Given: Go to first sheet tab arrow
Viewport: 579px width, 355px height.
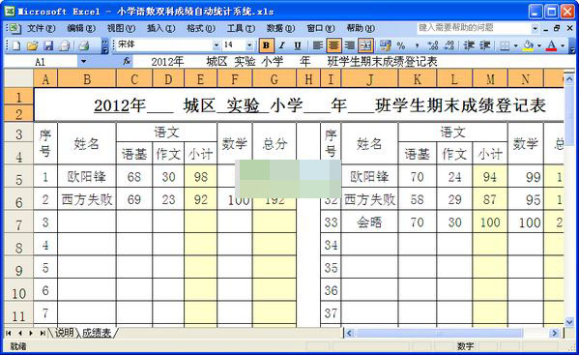Looking at the screenshot, I should coord(8,333).
